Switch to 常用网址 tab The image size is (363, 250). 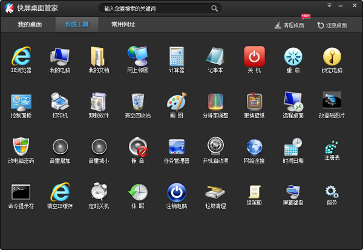point(123,24)
